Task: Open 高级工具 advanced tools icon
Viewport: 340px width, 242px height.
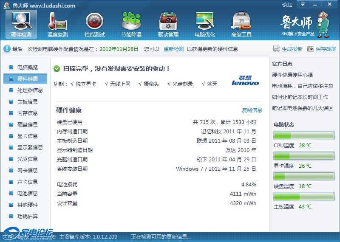Action: pos(241,24)
